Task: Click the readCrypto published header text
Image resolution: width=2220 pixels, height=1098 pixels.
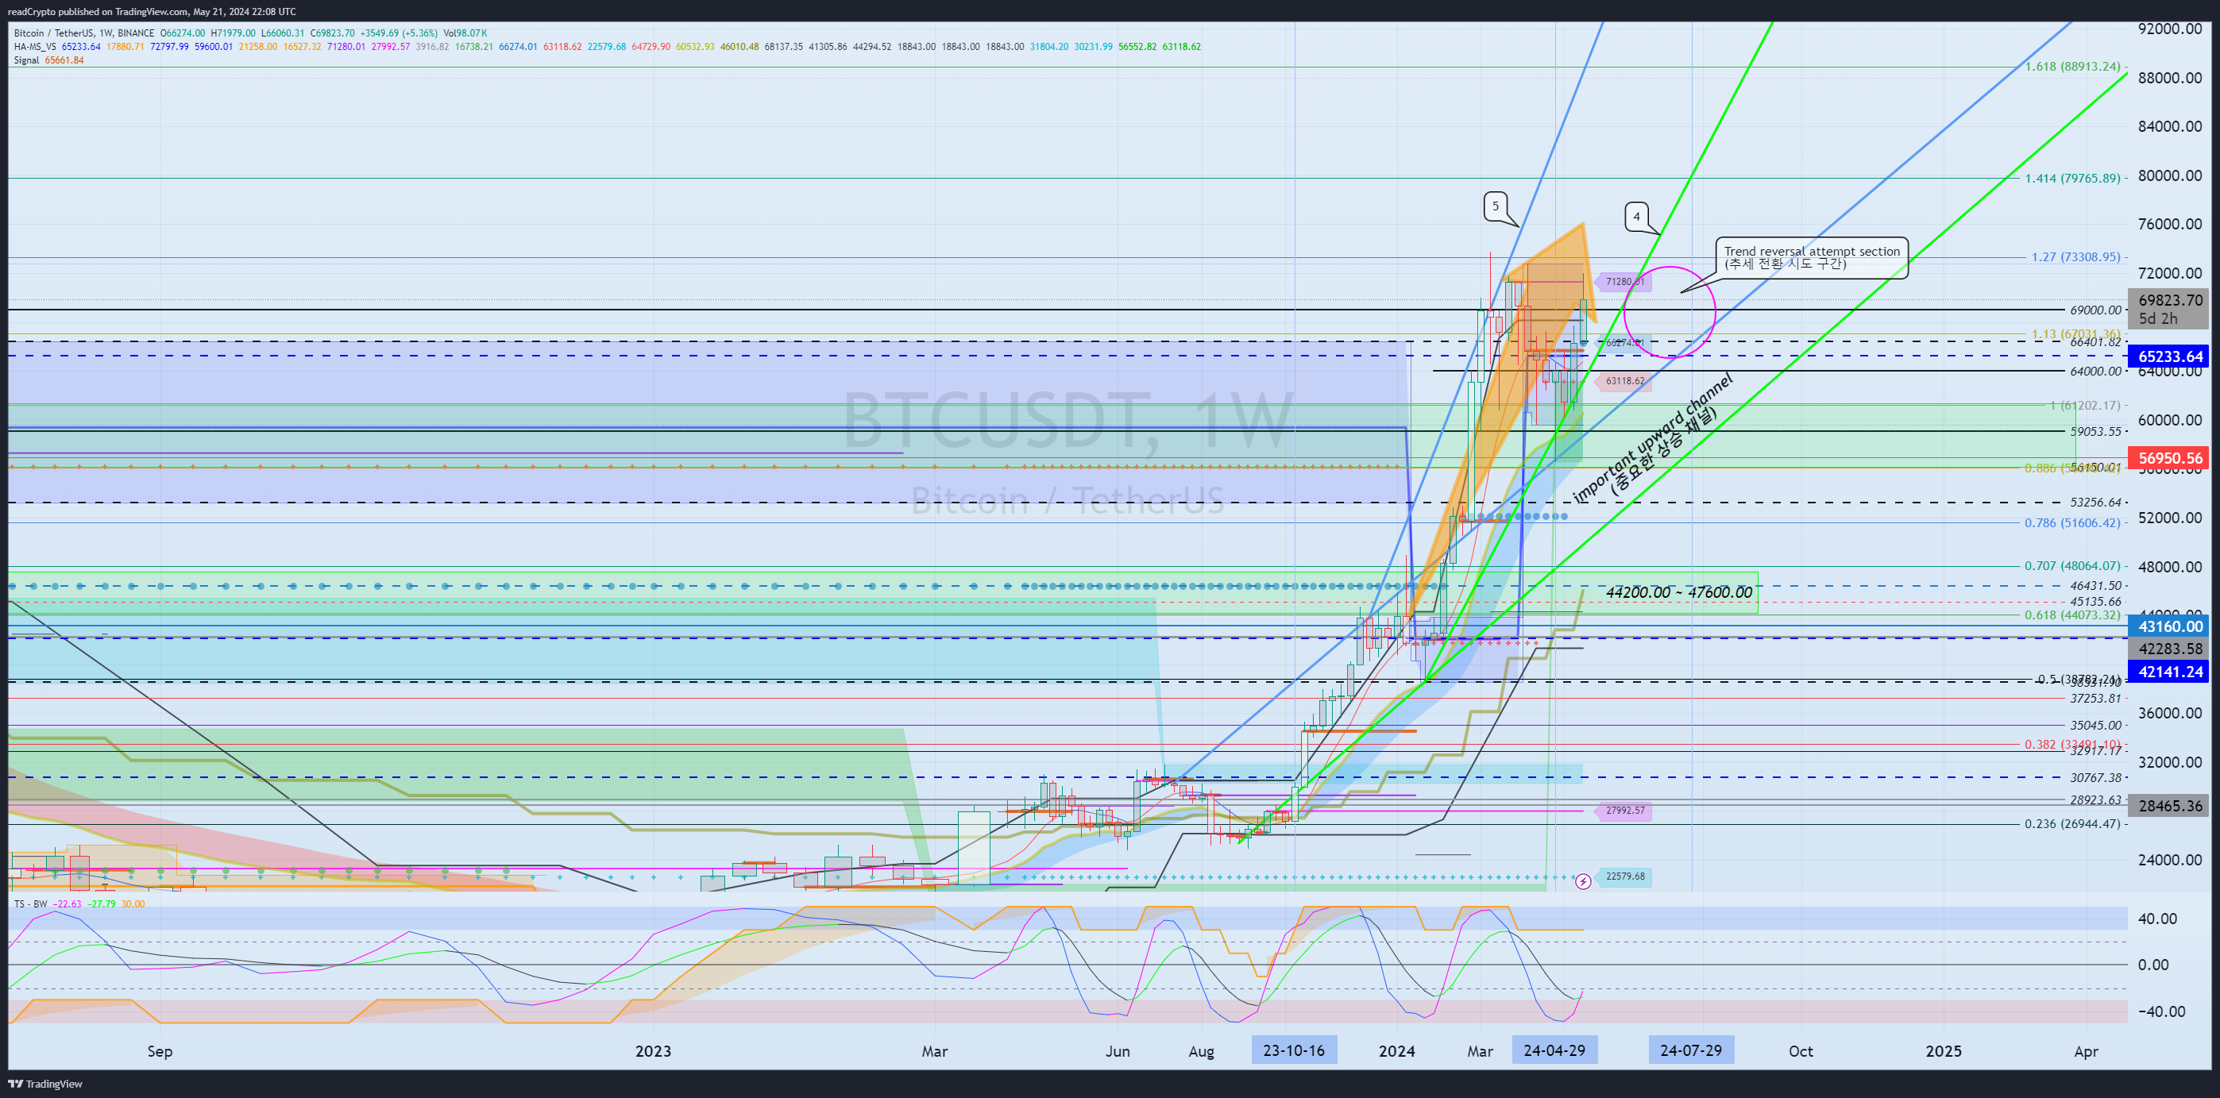Action: pyautogui.click(x=151, y=11)
